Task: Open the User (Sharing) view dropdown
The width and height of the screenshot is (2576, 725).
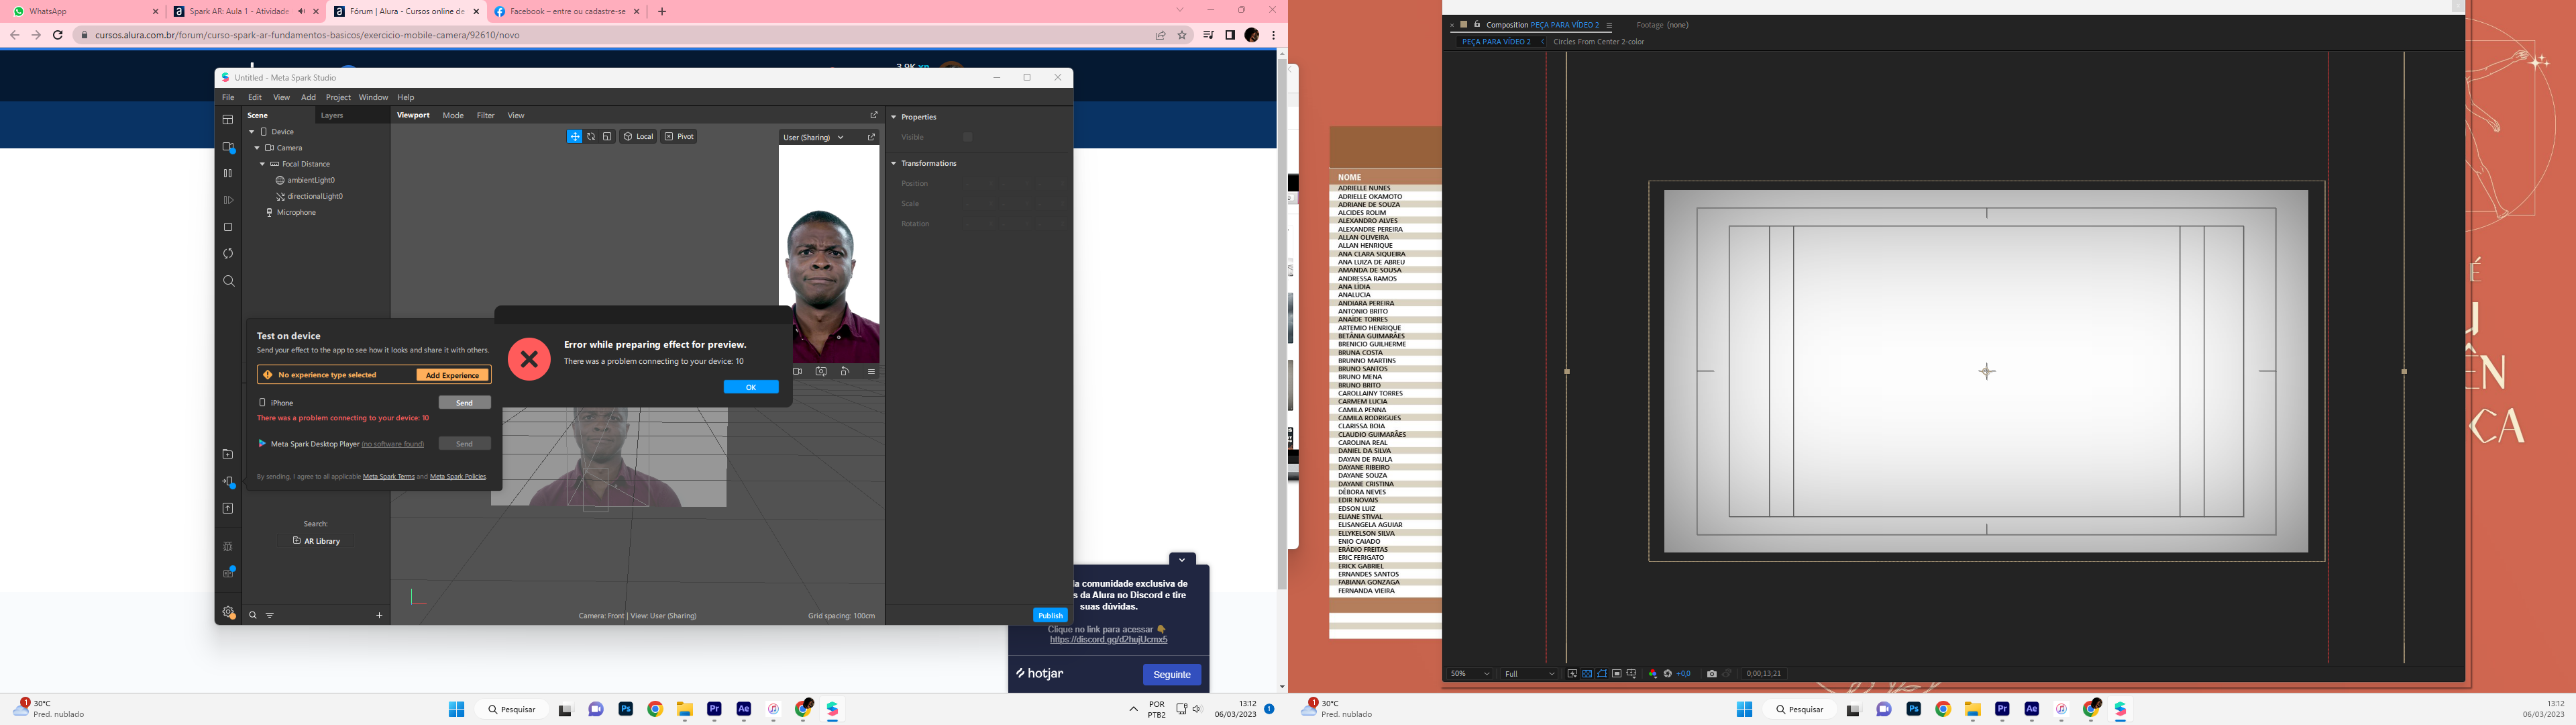Action: click(x=814, y=137)
